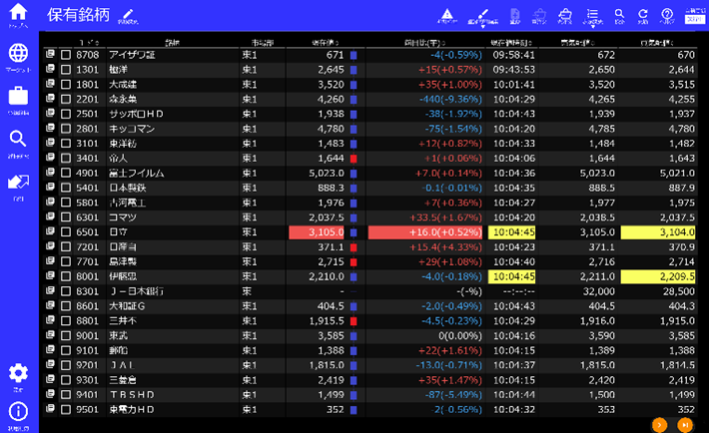The height and width of the screenshot is (433, 709).
Task: Jump to last page with orange skip button
Action: pyautogui.click(x=685, y=425)
